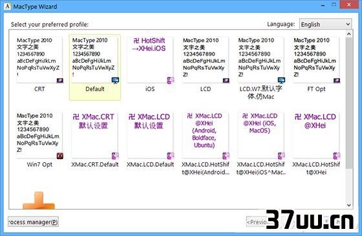
Task: Close the MacType Wizard window
Action: pos(349,5)
